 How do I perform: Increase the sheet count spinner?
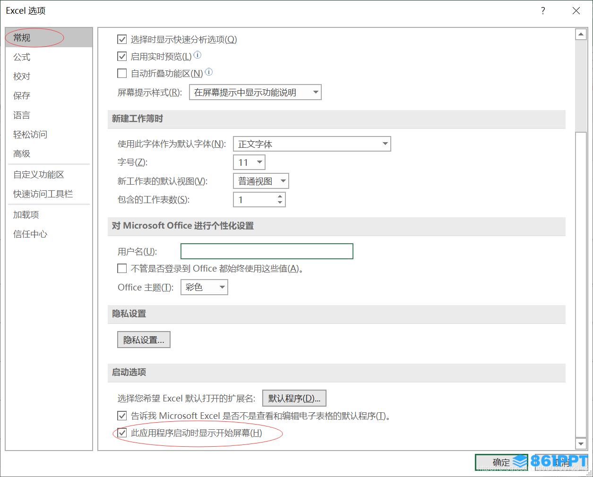280,196
